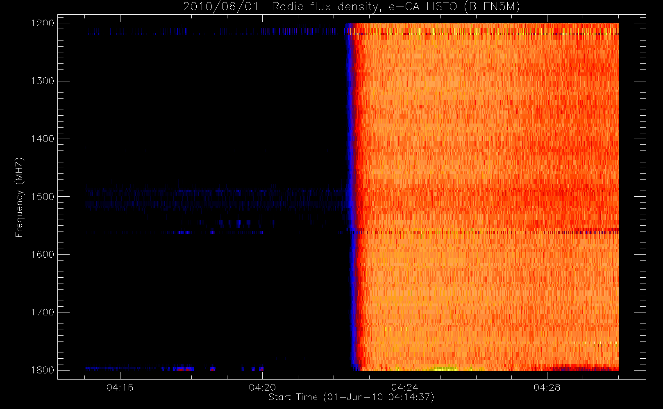Click the 'Start Time (01-Jun-10 04:14:37)' label
Image resolution: width=663 pixels, height=409 pixels.
click(x=351, y=397)
